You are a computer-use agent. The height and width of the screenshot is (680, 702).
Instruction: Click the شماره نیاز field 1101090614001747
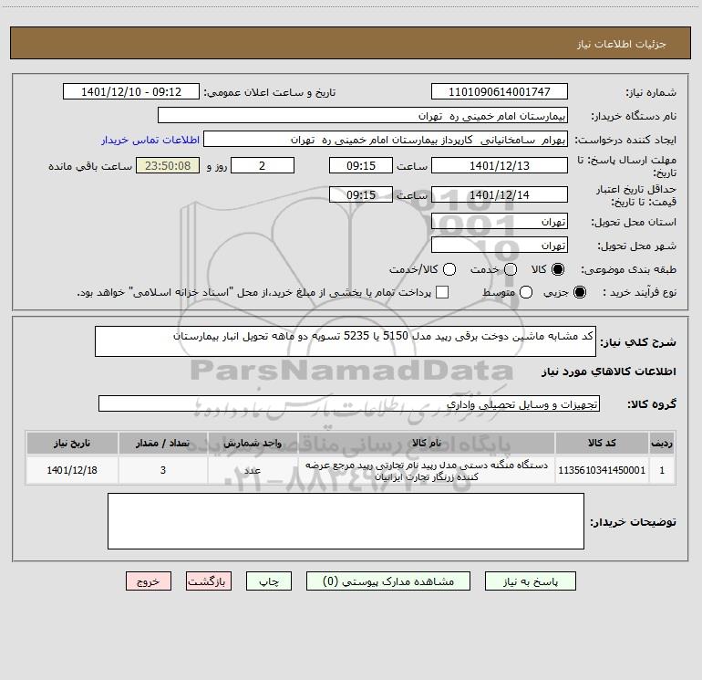(500, 91)
